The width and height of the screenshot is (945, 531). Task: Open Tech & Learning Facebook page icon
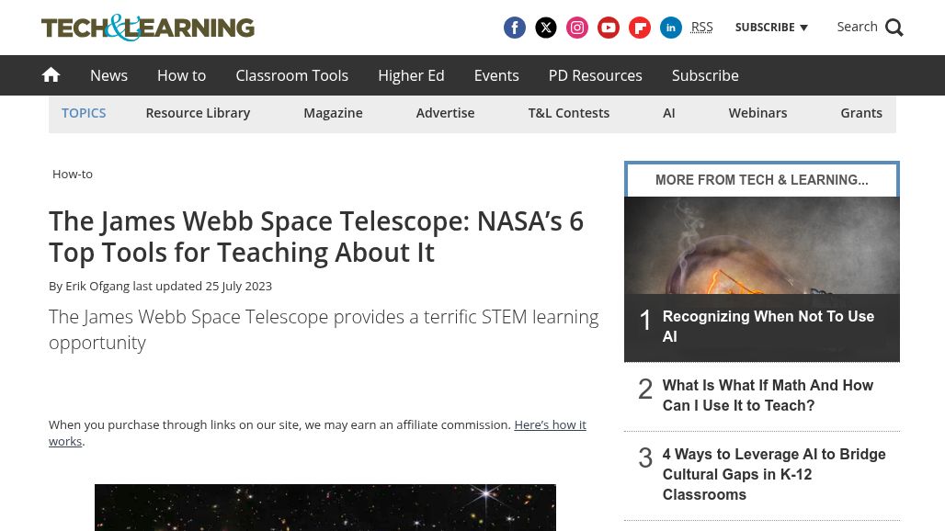[x=514, y=28]
